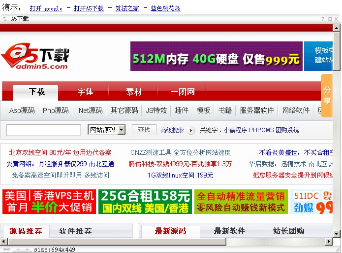Click 北京双线空间 80元/年 ad link
Viewport: 342px width, 253px height.
coord(60,152)
